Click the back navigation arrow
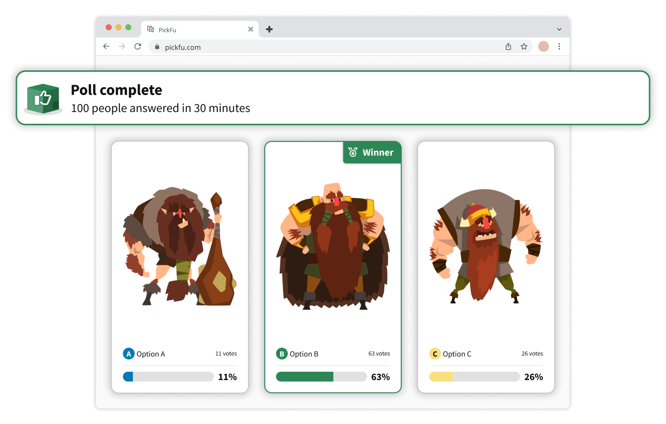Screen dimensions: 666x424 click(106, 46)
